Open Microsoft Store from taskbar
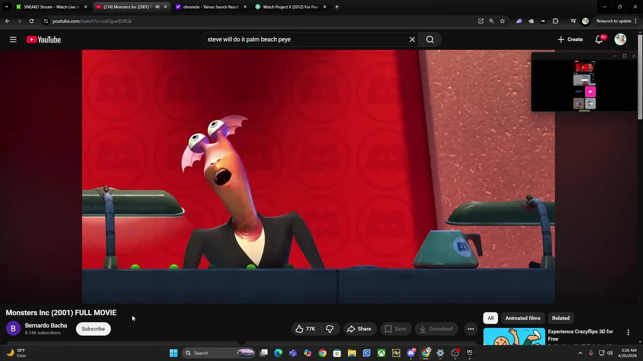This screenshot has height=361, width=643. (x=337, y=353)
